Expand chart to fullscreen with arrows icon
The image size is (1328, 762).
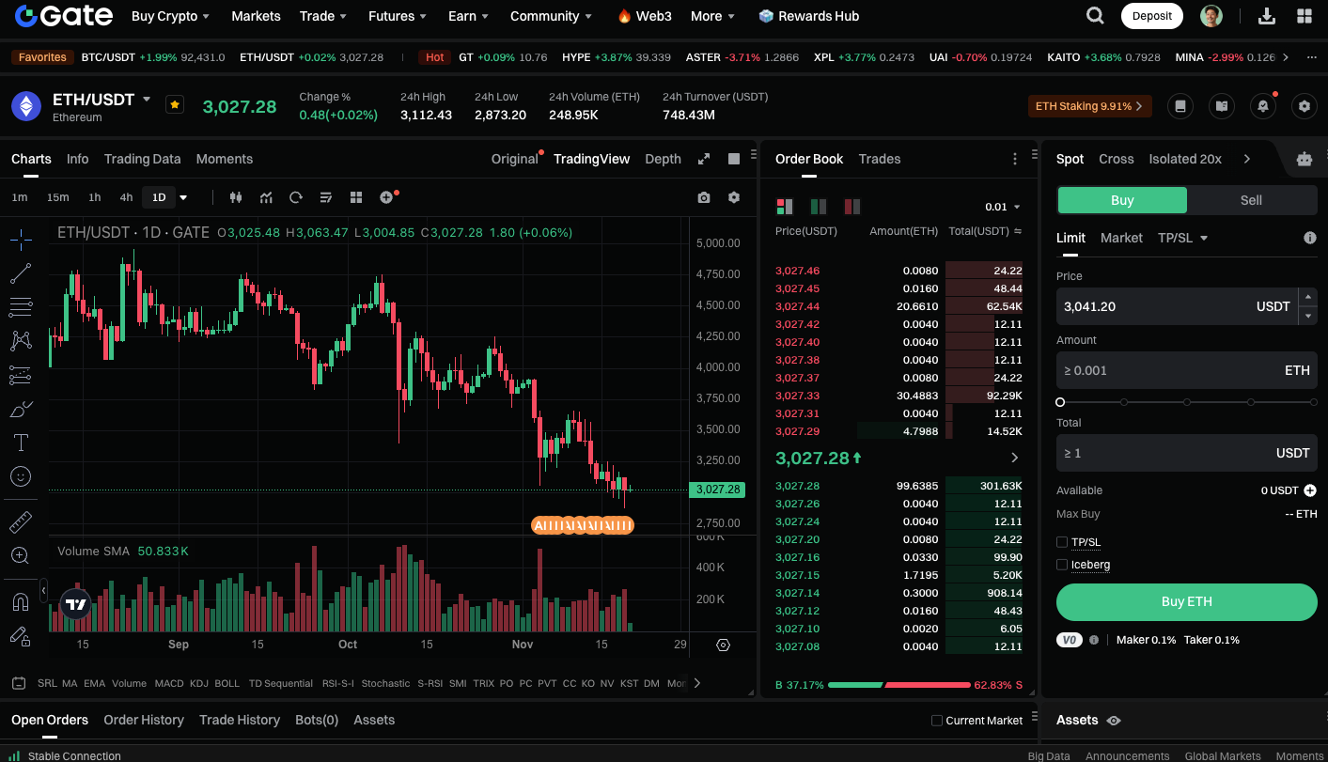[x=704, y=159]
